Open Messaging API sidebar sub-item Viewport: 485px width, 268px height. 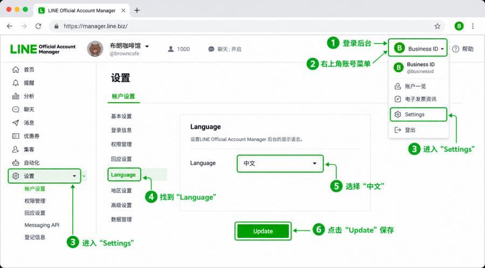tap(41, 225)
